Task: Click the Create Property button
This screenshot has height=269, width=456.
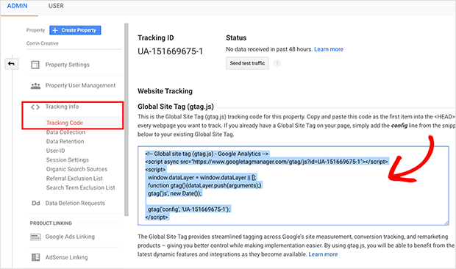Action: (75, 30)
